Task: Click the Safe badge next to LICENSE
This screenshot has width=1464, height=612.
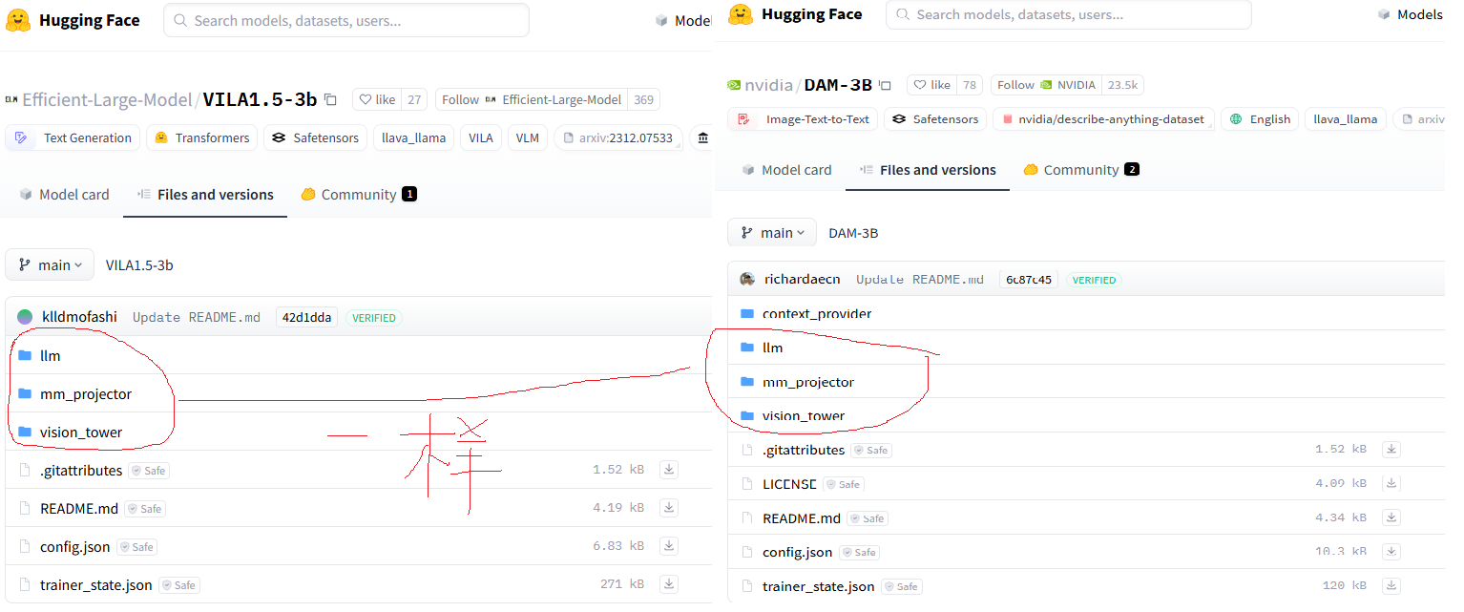Action: click(x=844, y=484)
